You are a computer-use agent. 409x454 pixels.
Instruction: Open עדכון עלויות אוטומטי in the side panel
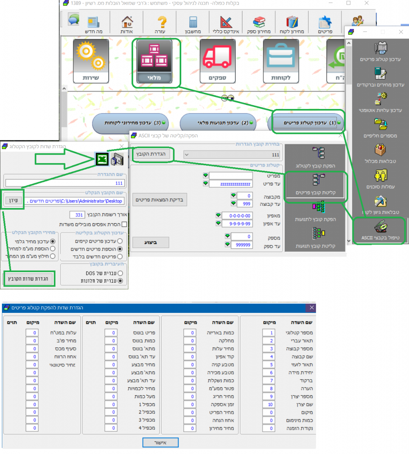pos(380,103)
